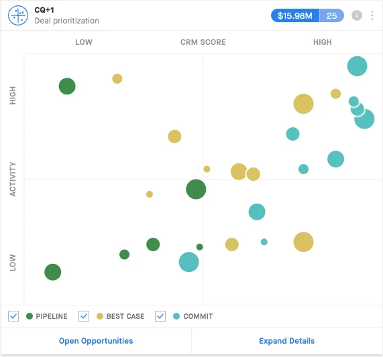Select the large teal bubble in low activity area

point(188,262)
